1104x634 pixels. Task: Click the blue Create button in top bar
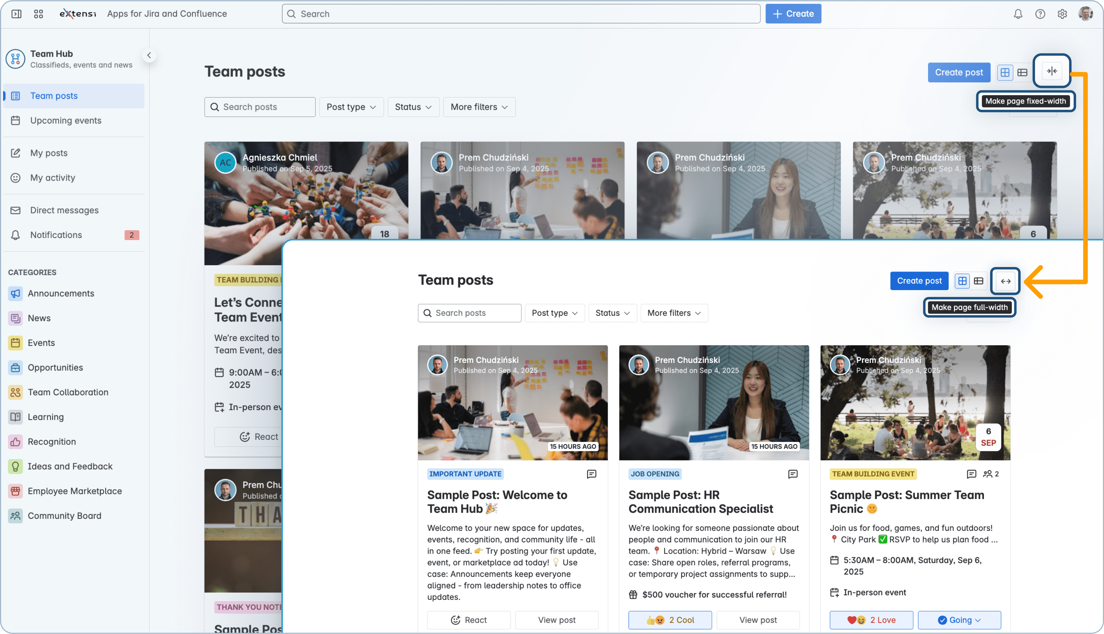point(793,14)
